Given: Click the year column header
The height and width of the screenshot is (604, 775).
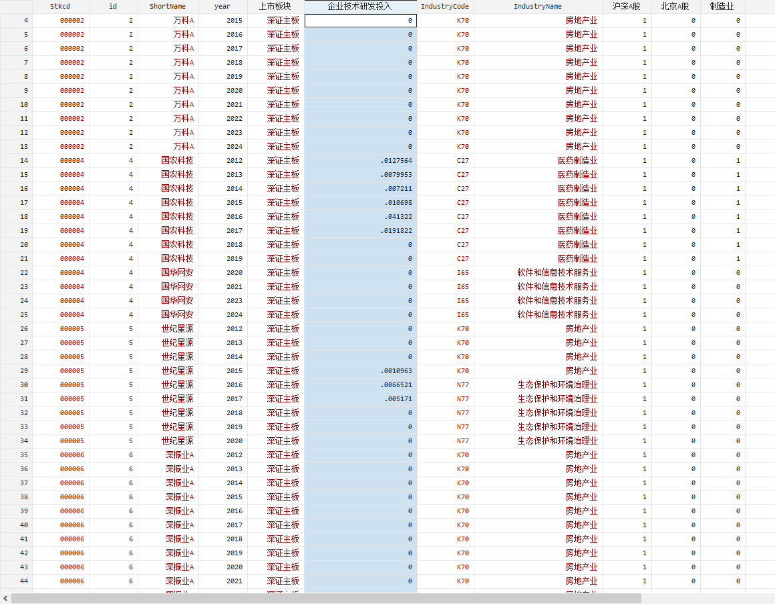Looking at the screenshot, I should [222, 6].
